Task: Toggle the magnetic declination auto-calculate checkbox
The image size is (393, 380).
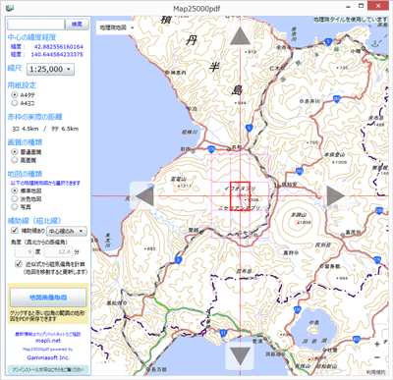Action: click(19, 264)
